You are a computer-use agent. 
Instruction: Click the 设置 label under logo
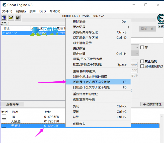click(x=161, y=27)
